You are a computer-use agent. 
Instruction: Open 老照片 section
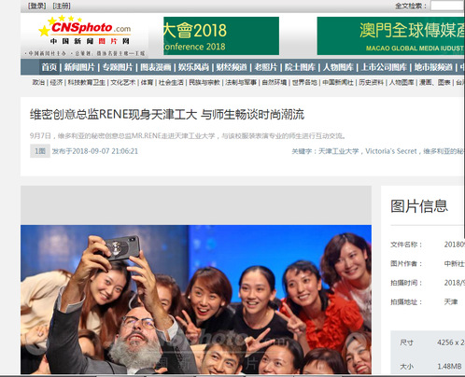pos(265,67)
